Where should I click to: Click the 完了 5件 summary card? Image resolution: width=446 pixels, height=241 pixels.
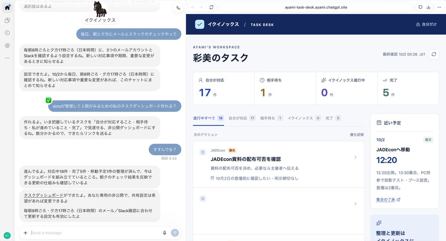point(408,89)
